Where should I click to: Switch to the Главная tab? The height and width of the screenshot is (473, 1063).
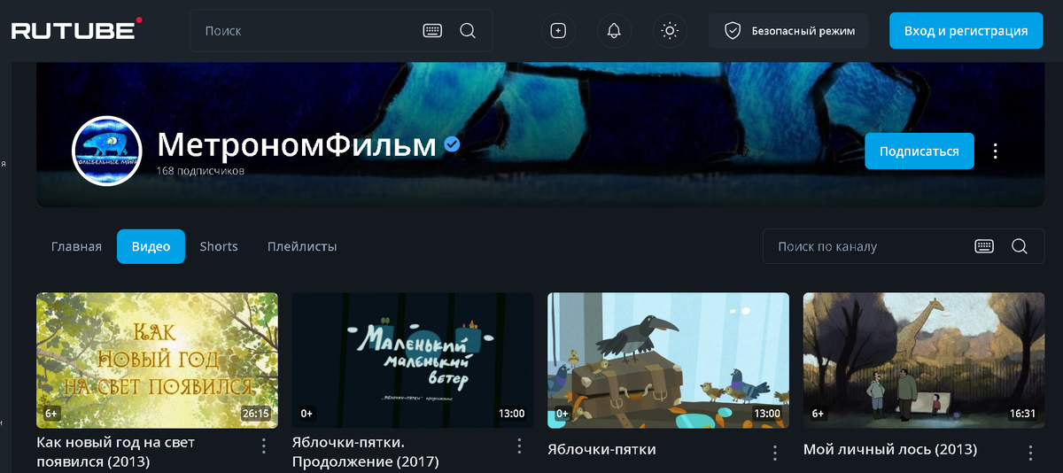point(76,246)
